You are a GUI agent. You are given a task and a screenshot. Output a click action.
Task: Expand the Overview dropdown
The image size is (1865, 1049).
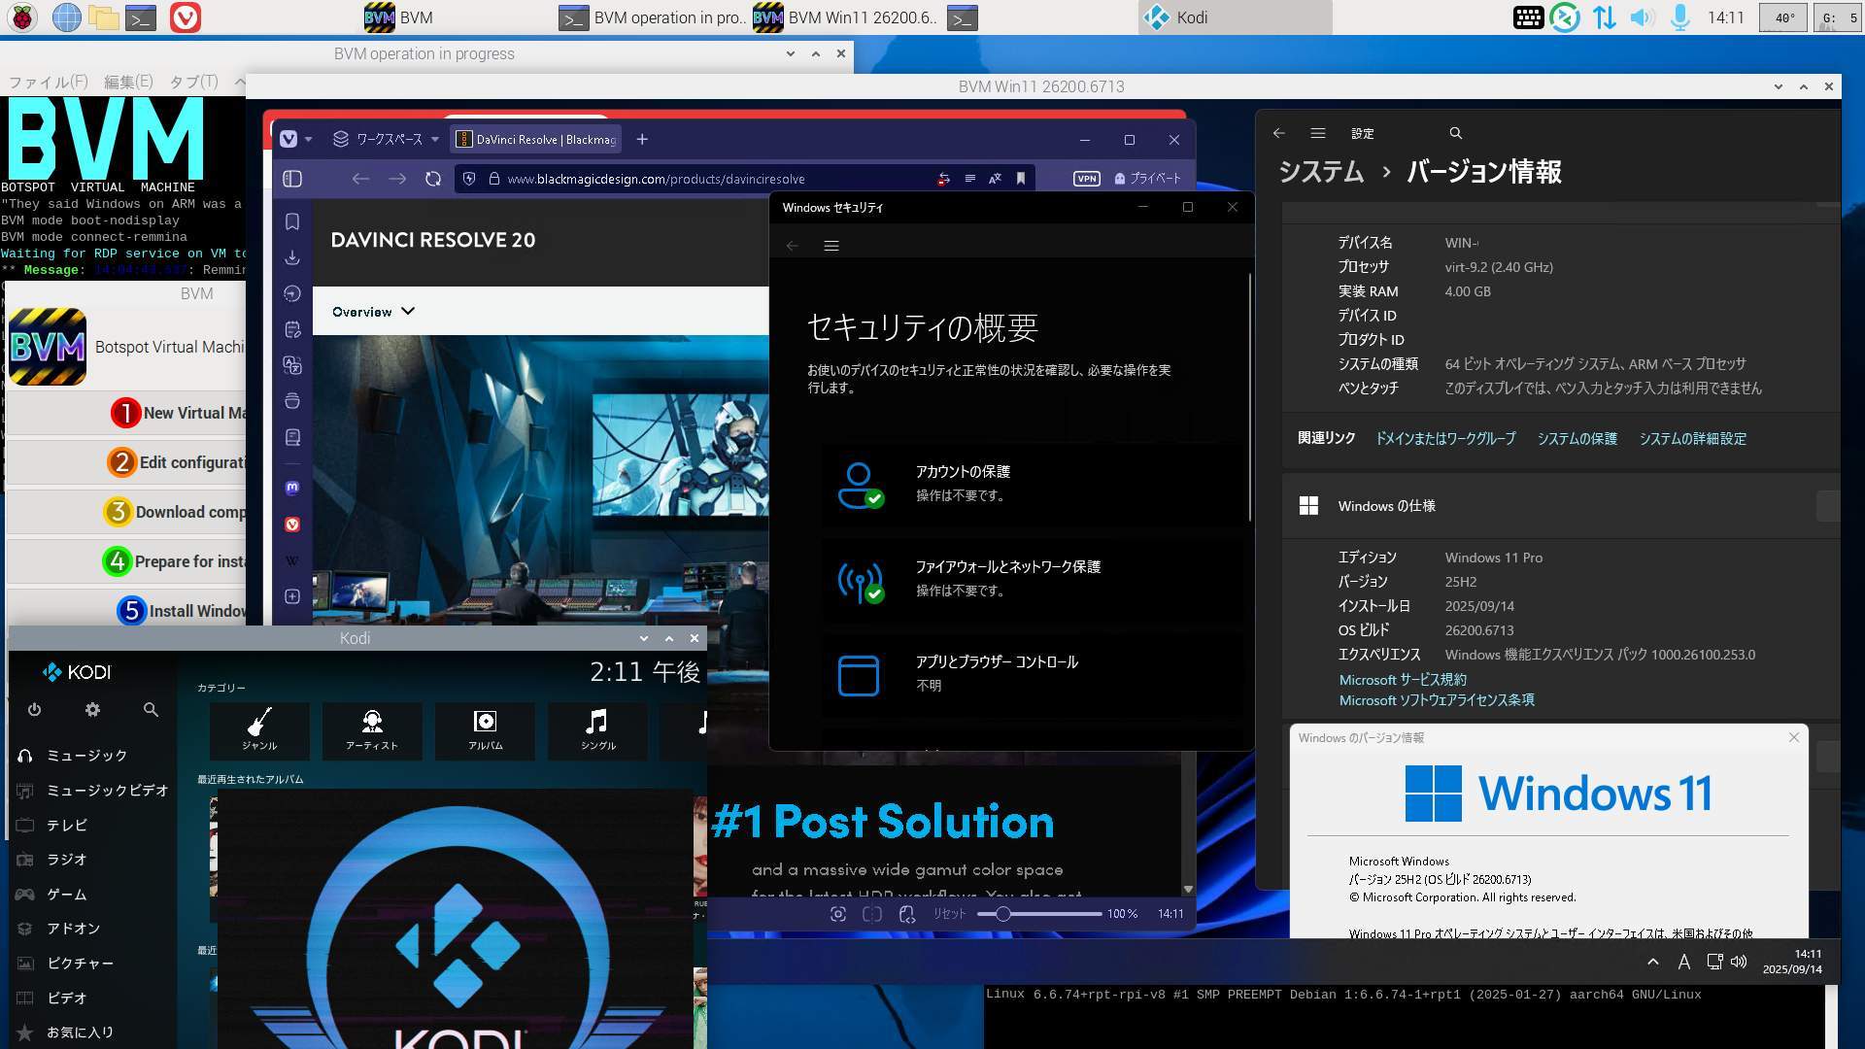pos(373,312)
